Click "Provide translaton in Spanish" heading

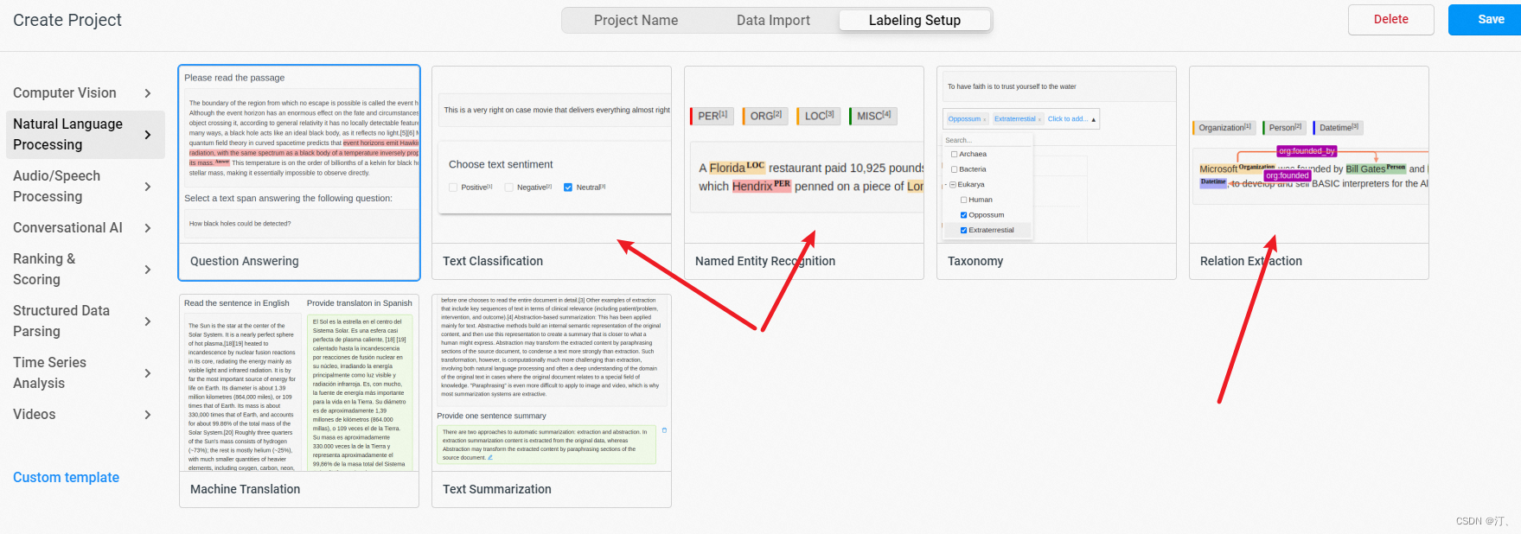point(359,303)
